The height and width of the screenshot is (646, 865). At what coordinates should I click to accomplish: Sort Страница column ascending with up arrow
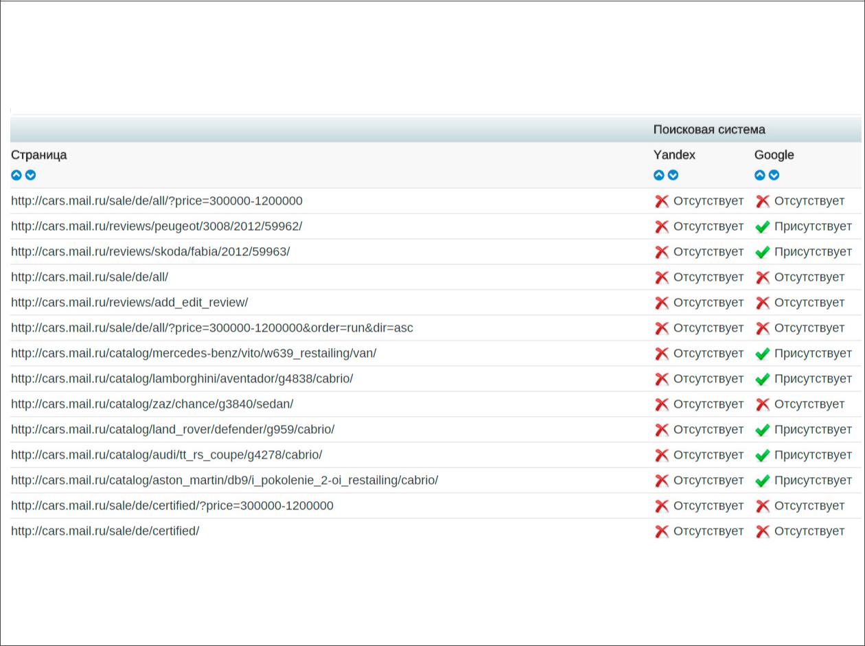(x=16, y=175)
